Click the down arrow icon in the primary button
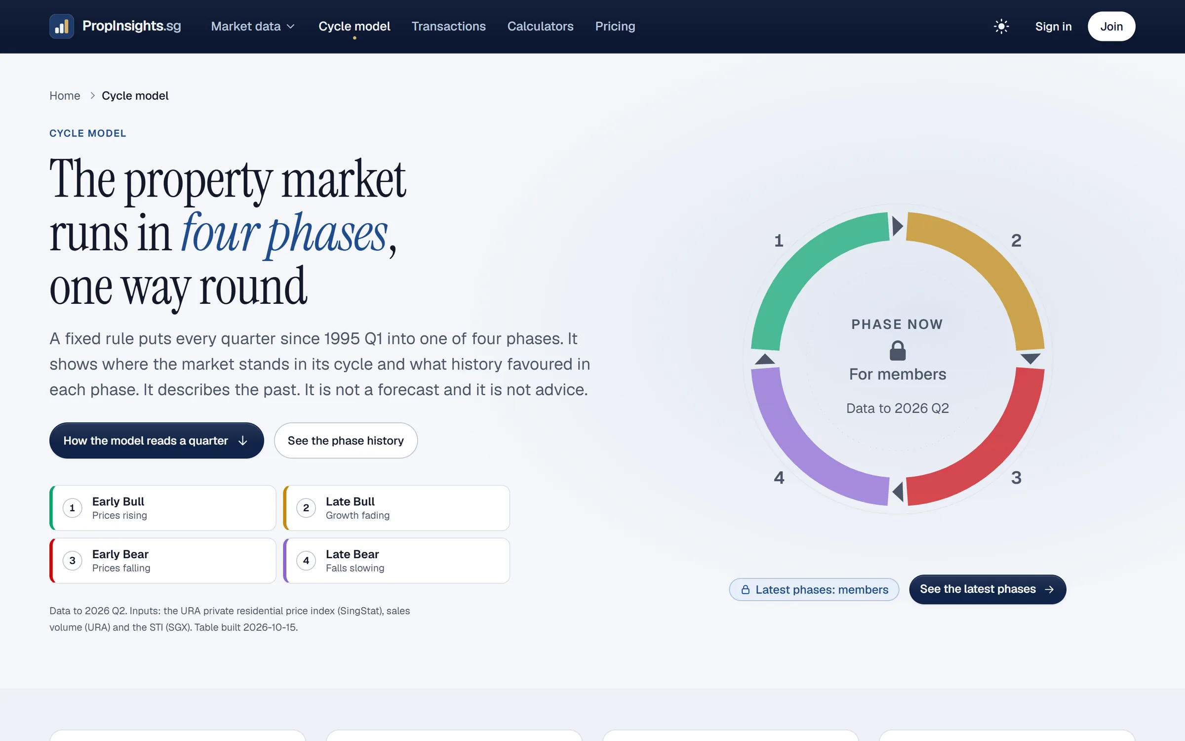Viewport: 1185px width, 741px height. [x=242, y=441]
